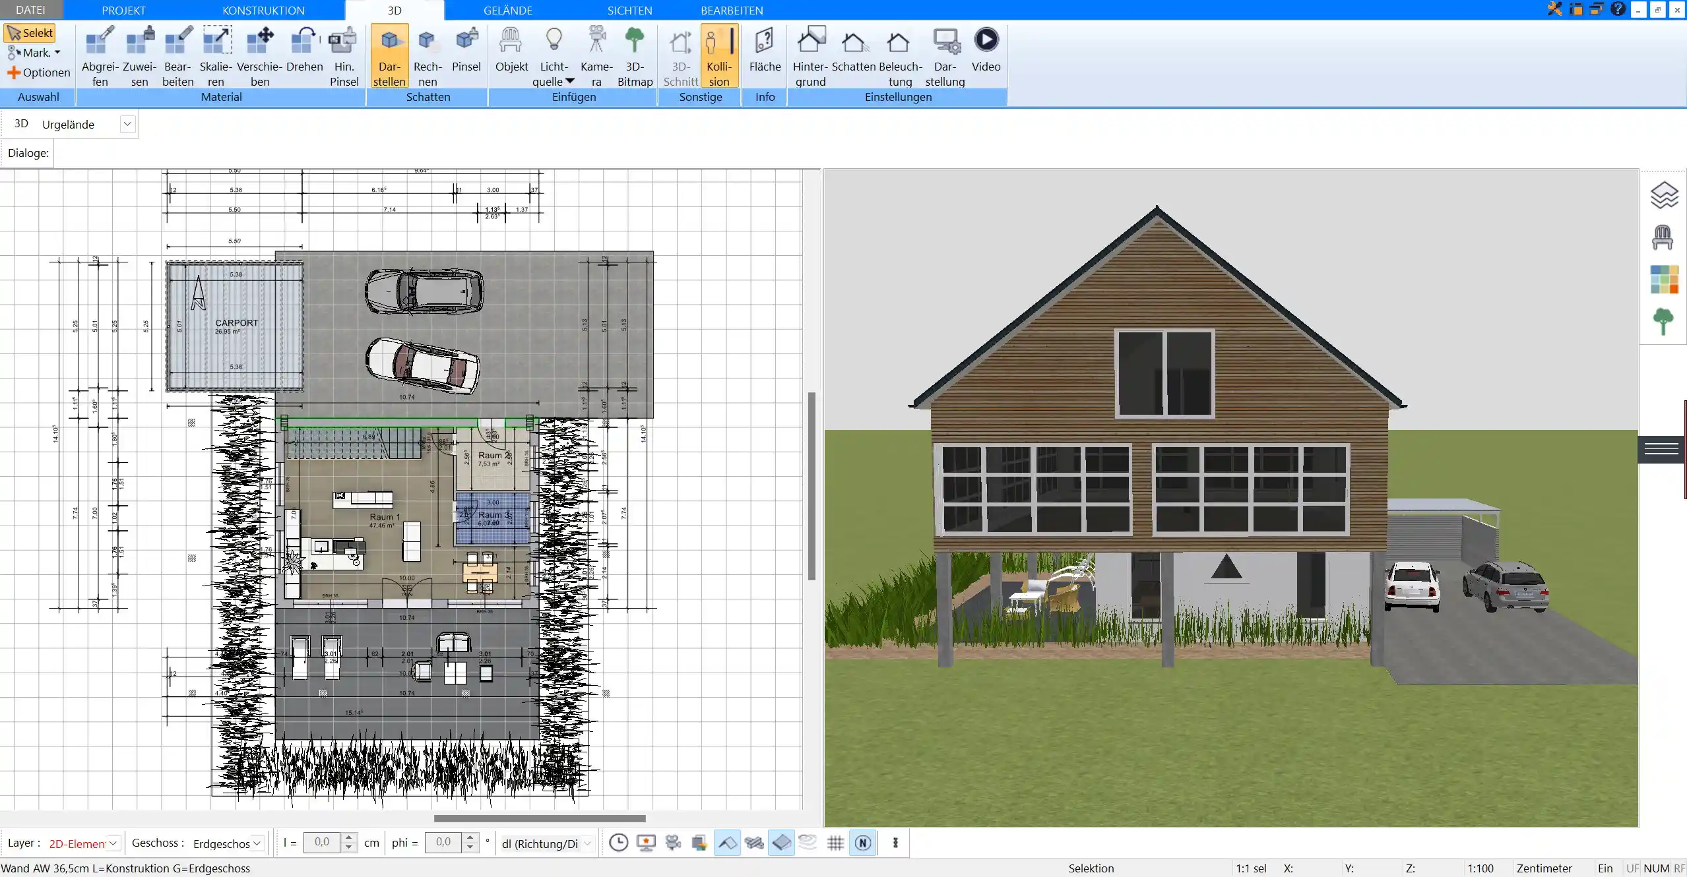Open the Schatten settings icon
1687x877 pixels.
click(x=854, y=50)
